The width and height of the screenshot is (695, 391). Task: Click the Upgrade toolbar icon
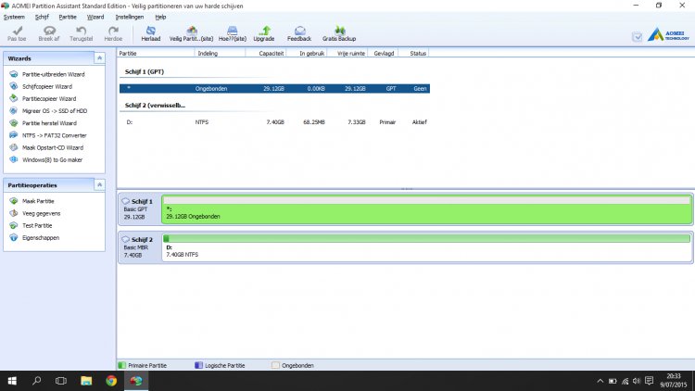point(263,32)
